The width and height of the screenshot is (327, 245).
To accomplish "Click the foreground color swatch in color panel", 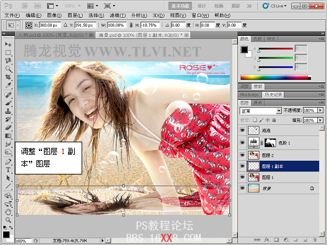I will tap(244, 49).
